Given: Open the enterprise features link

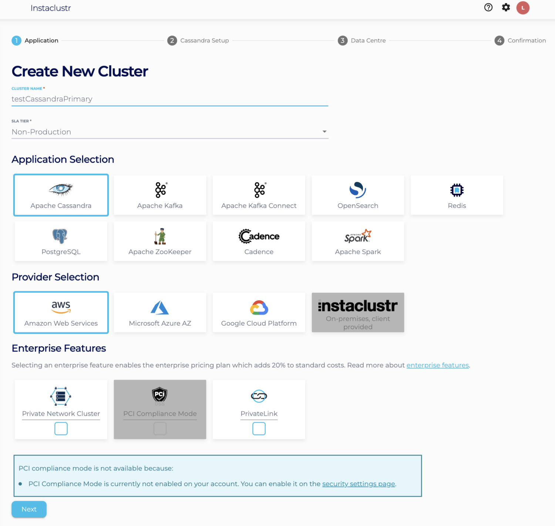Looking at the screenshot, I should click(437, 365).
